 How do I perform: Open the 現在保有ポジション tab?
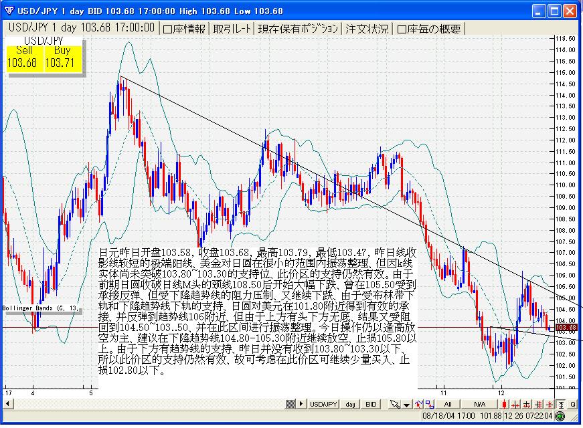click(298, 28)
